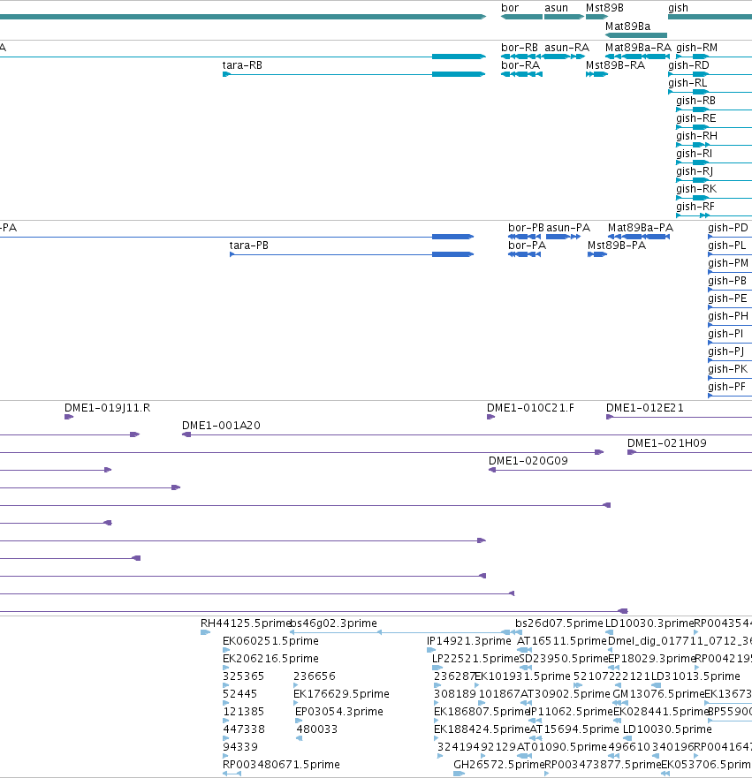The image size is (752, 778).
Task: Select the gish-PJ protein label
Action: tap(726, 351)
